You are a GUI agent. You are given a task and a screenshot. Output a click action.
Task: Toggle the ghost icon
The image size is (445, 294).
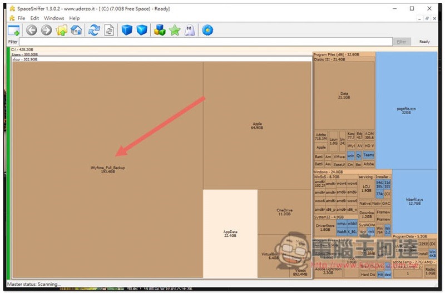(x=189, y=30)
